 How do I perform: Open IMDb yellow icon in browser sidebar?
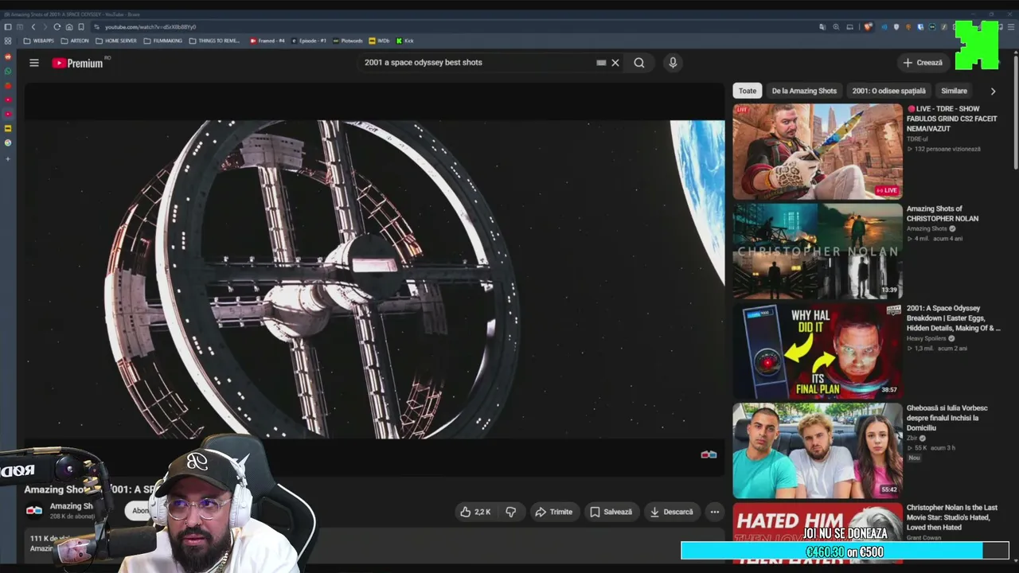tap(8, 128)
